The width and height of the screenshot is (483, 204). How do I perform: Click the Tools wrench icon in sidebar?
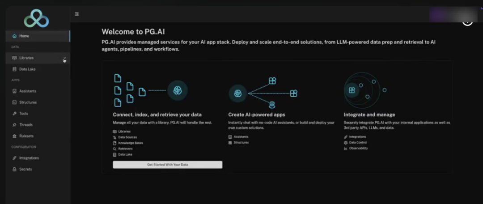pyautogui.click(x=14, y=114)
